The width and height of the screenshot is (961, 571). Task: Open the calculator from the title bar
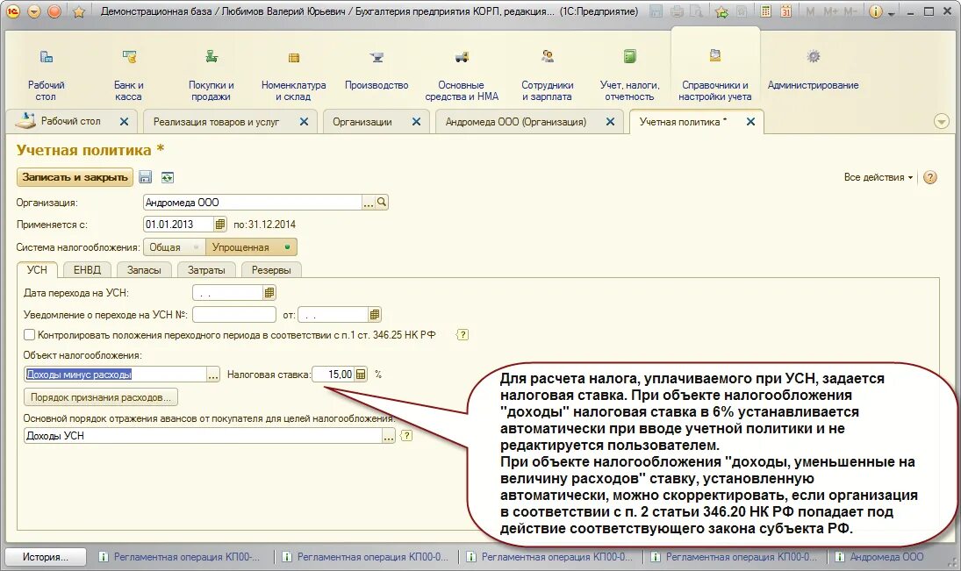pyautogui.click(x=764, y=11)
